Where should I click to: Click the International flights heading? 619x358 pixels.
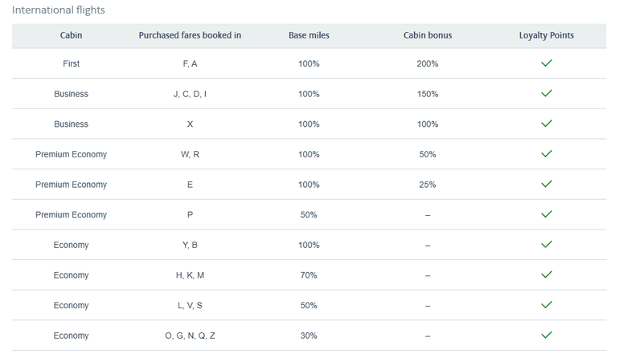(x=58, y=10)
